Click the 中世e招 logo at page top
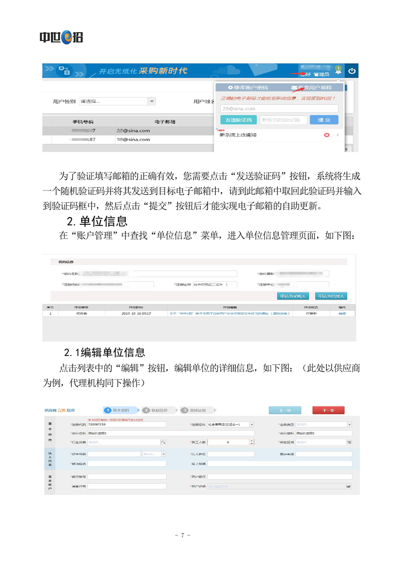Image resolution: width=404 pixels, height=572 pixels. (x=61, y=37)
